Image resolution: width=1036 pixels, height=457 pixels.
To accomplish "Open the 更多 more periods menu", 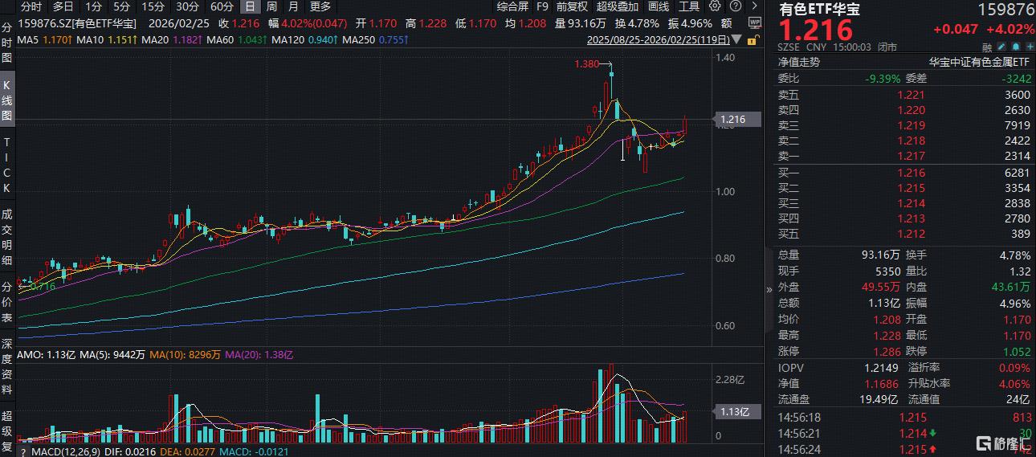I will [320, 6].
